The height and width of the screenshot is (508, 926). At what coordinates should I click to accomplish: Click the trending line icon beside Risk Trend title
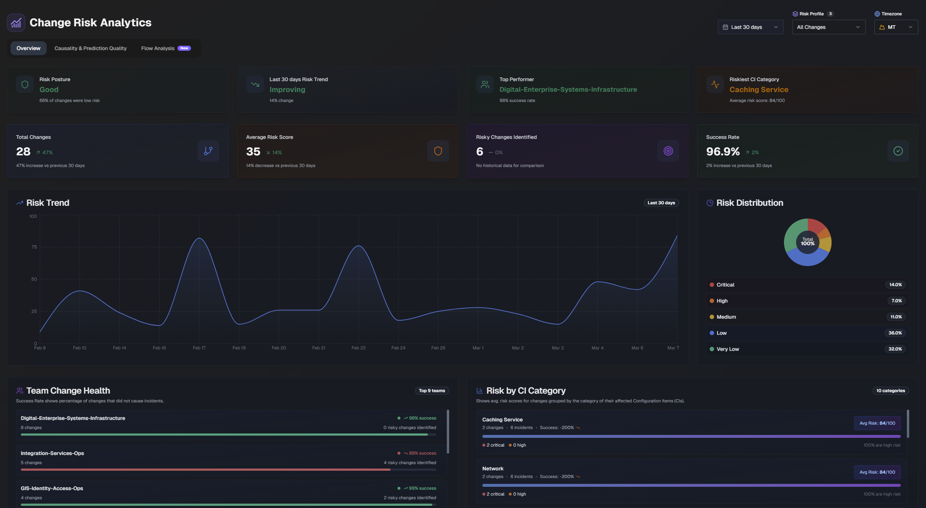20,203
